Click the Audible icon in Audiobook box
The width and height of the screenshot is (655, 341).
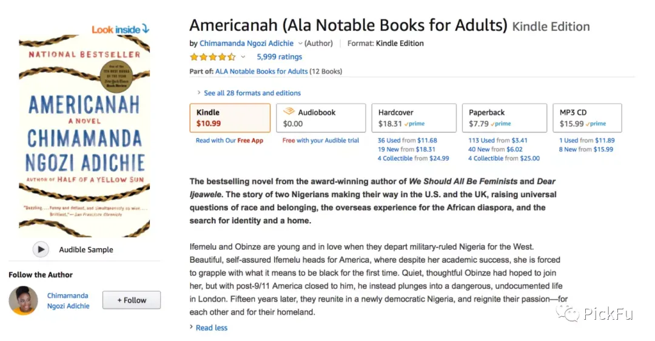[289, 112]
